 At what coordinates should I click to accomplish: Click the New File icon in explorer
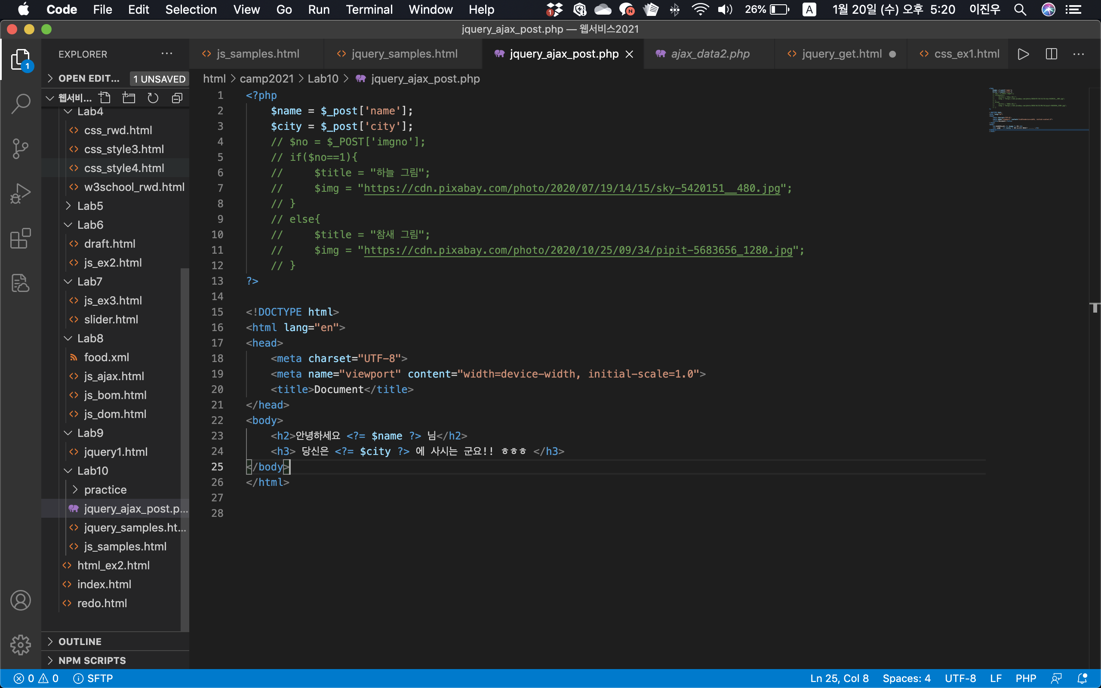pos(105,98)
